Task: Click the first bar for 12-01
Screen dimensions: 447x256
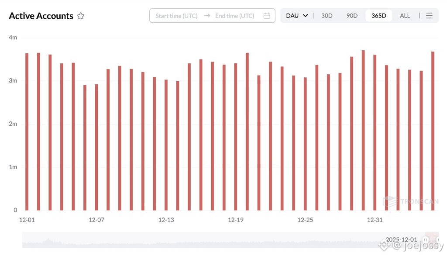Action: [x=27, y=131]
